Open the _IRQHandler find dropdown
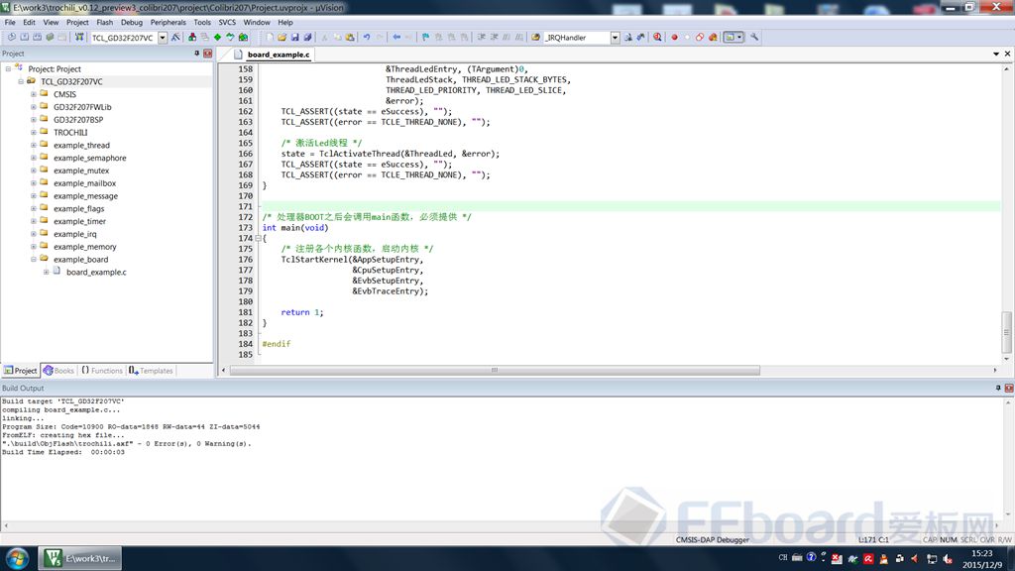 [x=615, y=37]
